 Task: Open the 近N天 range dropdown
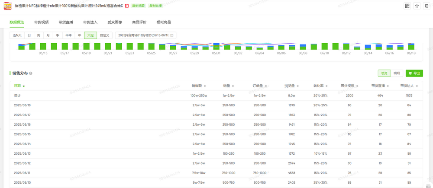coord(17,35)
